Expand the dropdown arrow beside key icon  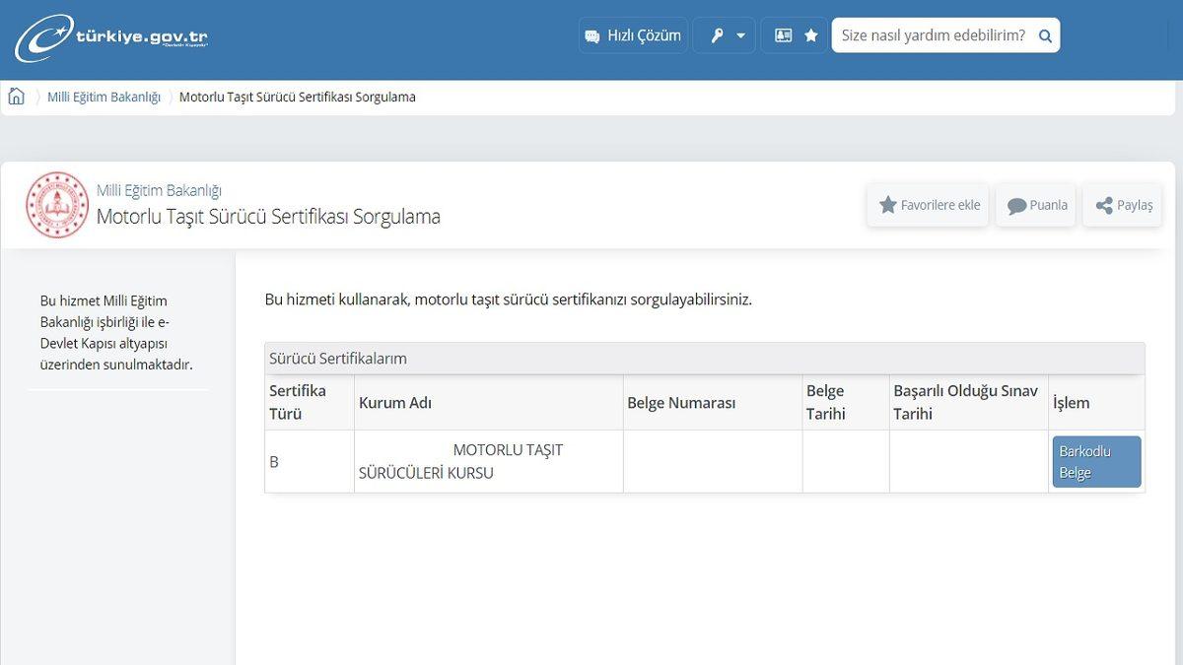pos(740,35)
